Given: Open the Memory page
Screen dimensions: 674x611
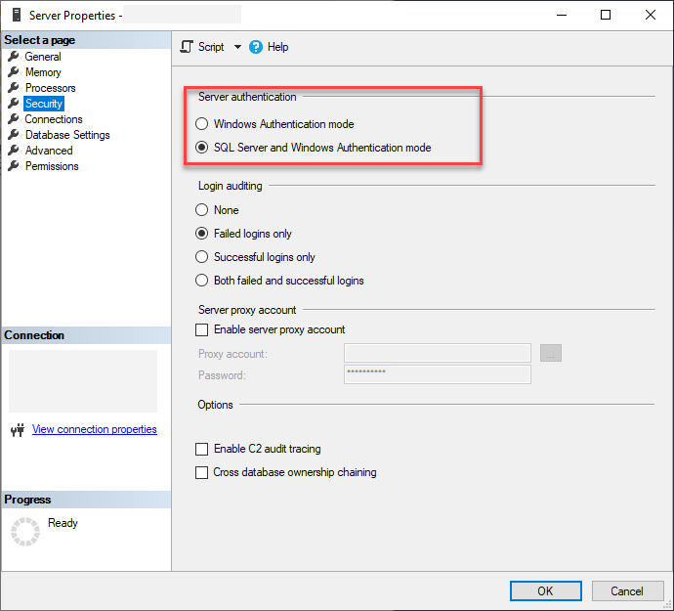Looking at the screenshot, I should point(43,72).
